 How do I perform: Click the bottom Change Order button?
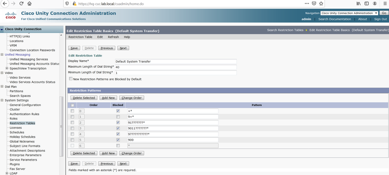click(x=132, y=153)
